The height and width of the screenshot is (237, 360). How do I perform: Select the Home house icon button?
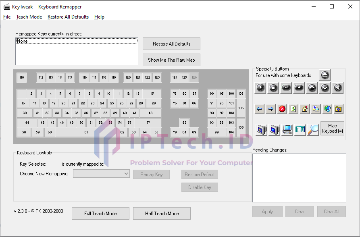click(305, 109)
